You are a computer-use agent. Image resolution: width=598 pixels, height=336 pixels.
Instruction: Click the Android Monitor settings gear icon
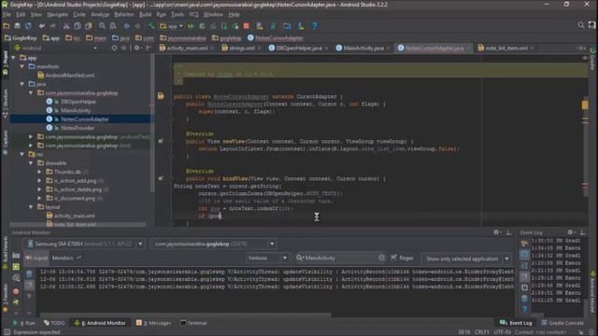pyautogui.click(x=496, y=232)
